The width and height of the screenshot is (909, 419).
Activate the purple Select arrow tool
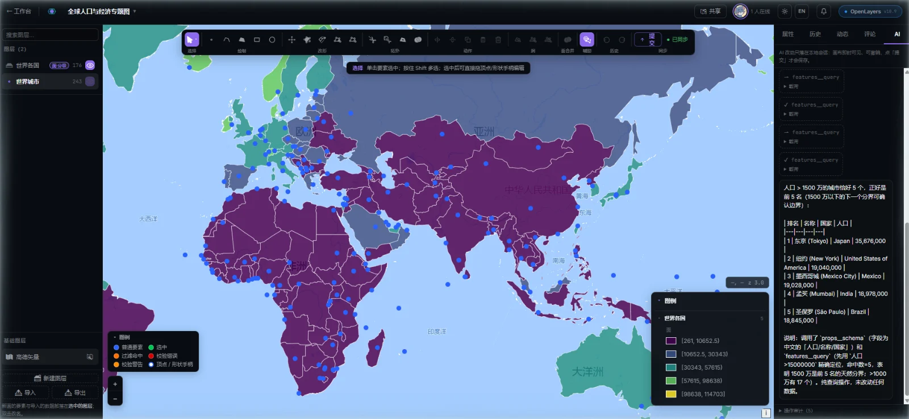pos(192,40)
